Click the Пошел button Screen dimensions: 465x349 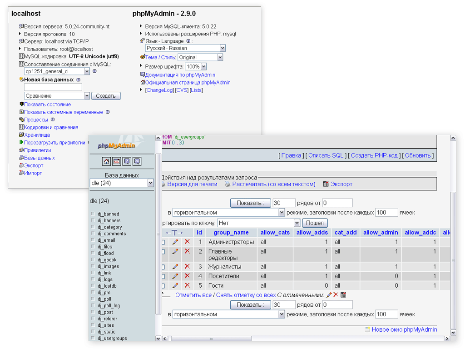click(315, 223)
